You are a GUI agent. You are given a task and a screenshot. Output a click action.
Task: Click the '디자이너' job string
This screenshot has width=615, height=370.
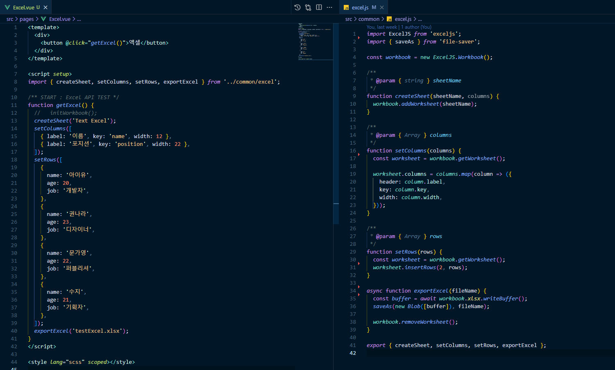click(77, 230)
